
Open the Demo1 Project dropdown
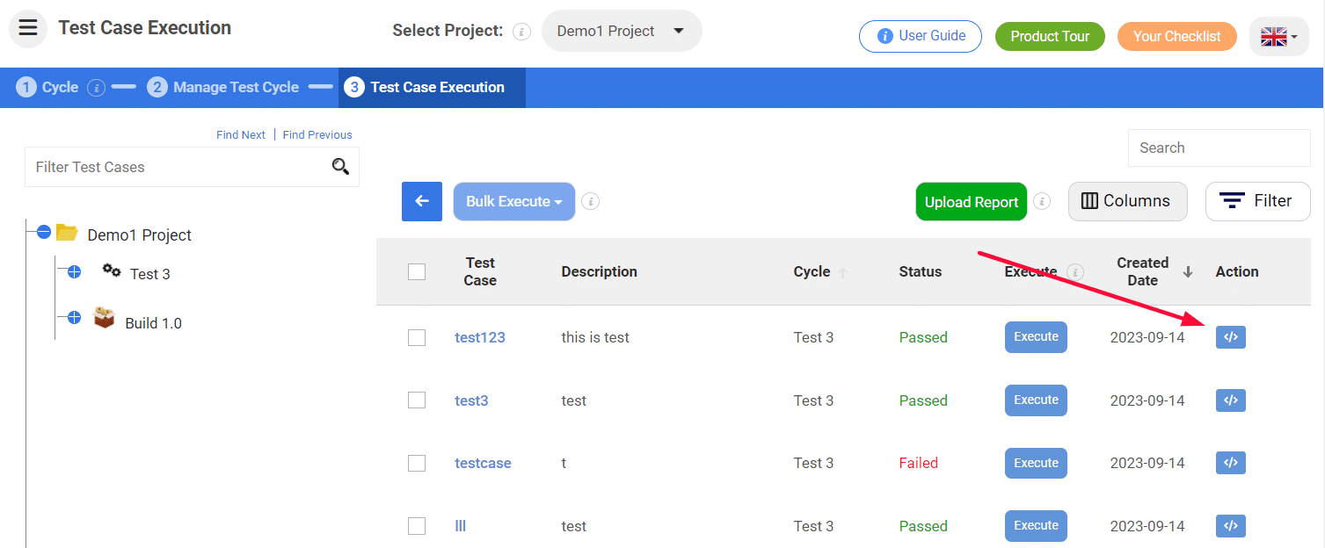pos(622,32)
